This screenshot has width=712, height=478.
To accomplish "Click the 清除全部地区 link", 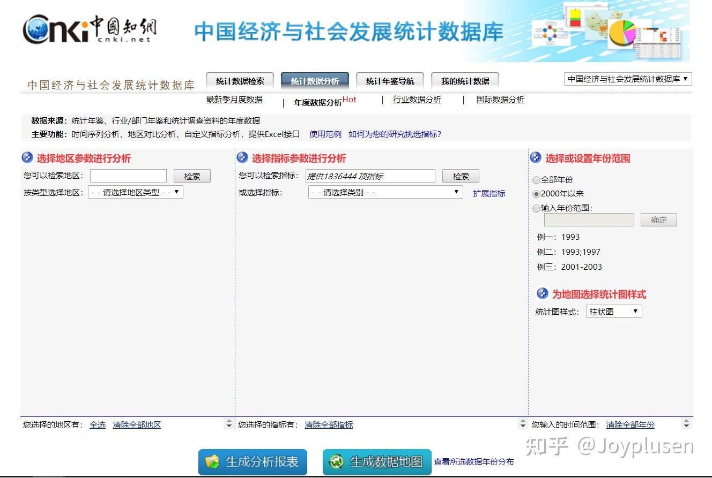I will (137, 425).
